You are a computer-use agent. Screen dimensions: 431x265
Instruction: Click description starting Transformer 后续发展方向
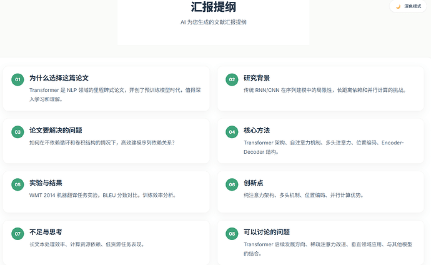click(x=328, y=249)
